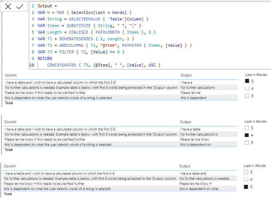Select top table row starting 'No further calculations is needed. Example'
This screenshot has width=271, height=198.
(121, 88)
